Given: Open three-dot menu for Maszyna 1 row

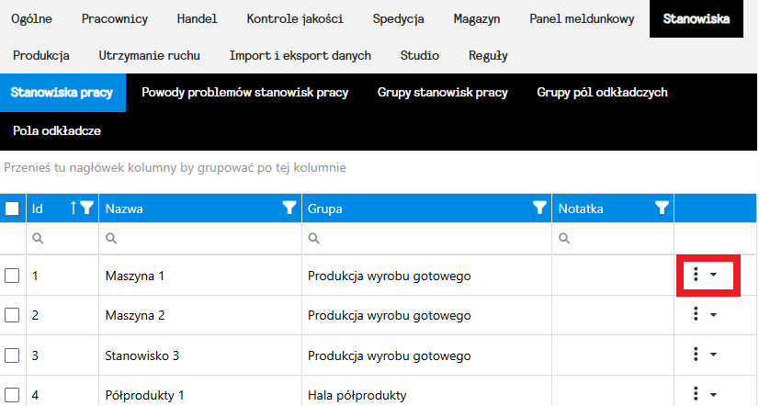Looking at the screenshot, I should [697, 275].
